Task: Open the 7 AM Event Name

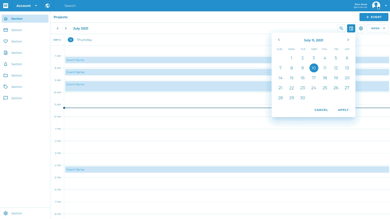Action: point(227,60)
